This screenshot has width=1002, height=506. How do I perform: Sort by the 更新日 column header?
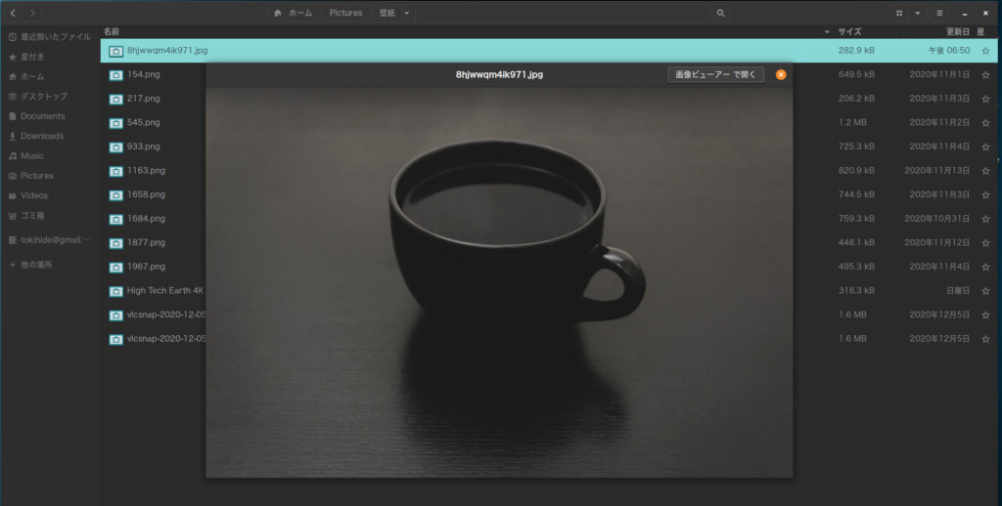click(x=957, y=31)
